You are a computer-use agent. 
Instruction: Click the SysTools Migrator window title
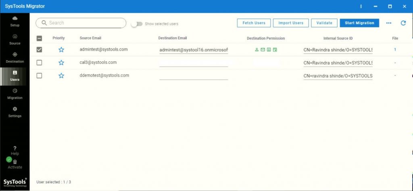pos(25,6)
